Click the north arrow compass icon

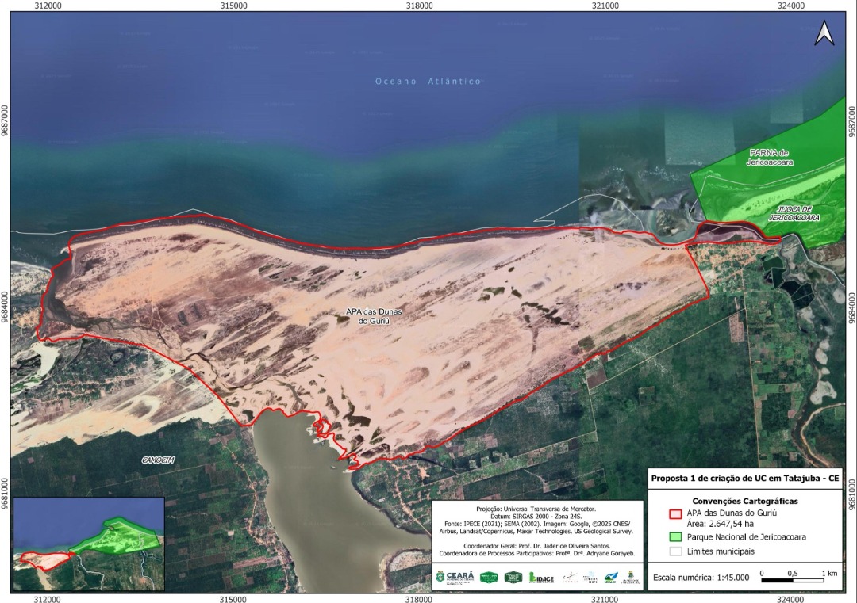tap(824, 33)
